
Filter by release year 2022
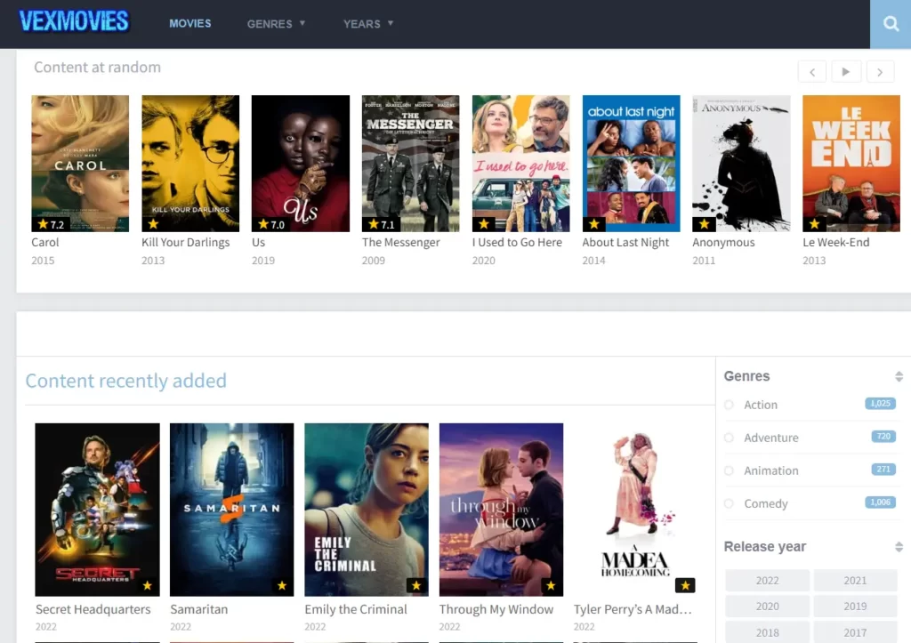(767, 581)
